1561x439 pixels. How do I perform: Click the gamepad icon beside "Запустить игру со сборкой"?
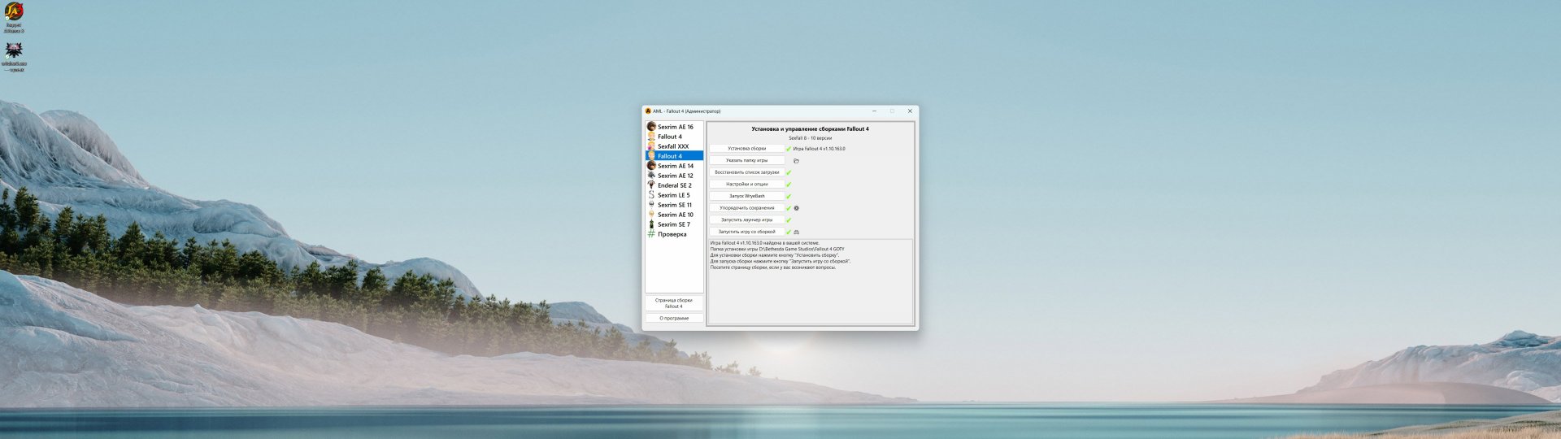pyautogui.click(x=796, y=233)
